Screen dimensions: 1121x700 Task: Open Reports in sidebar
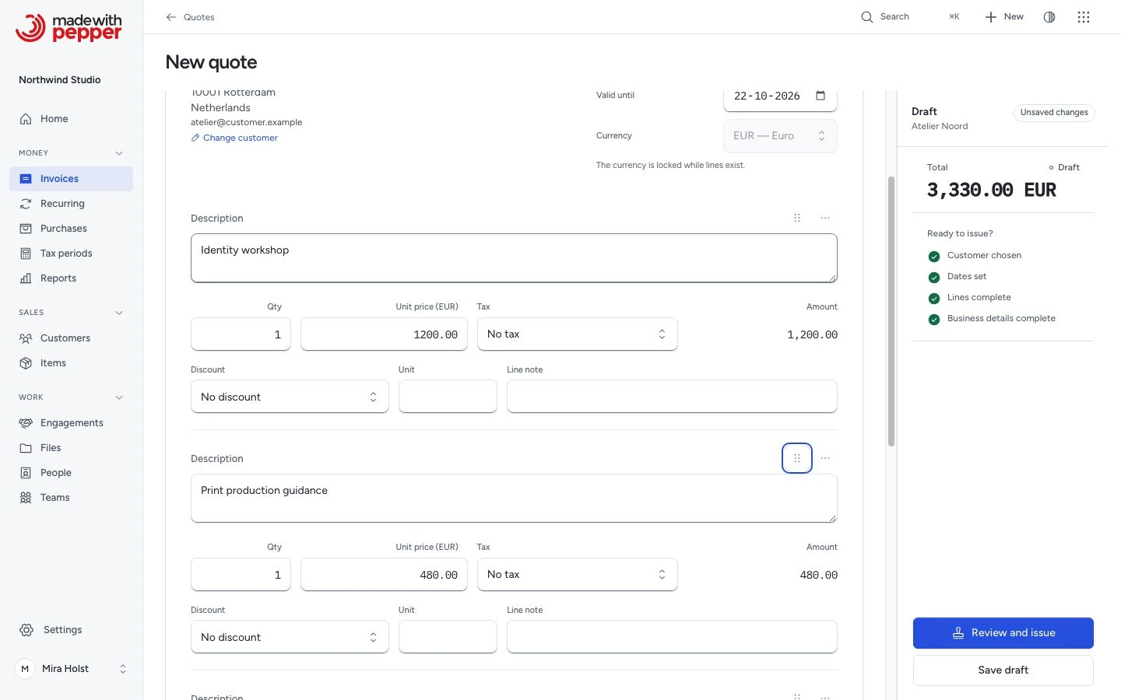(72, 278)
